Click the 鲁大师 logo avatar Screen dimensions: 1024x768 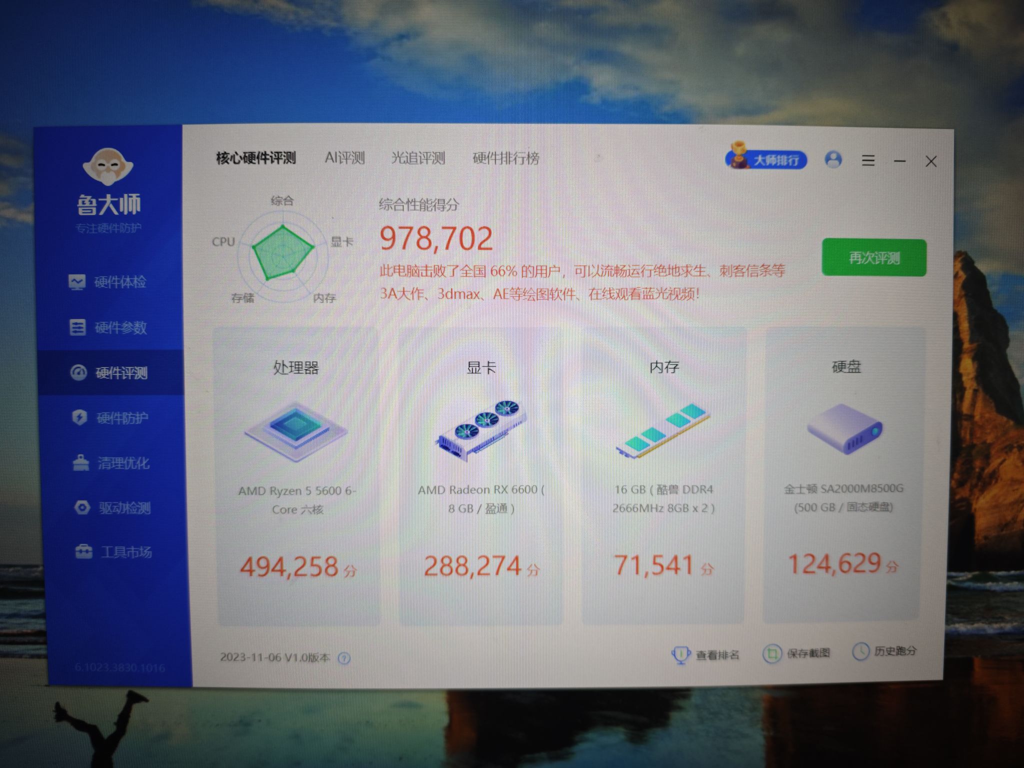(x=108, y=166)
